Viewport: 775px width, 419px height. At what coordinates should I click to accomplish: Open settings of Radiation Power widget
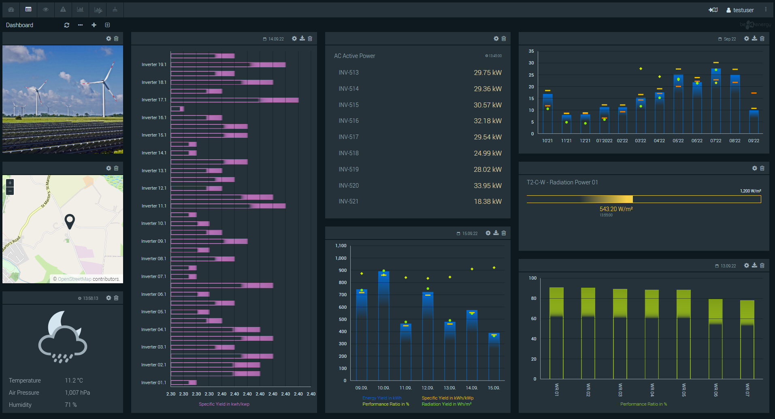[x=754, y=168]
